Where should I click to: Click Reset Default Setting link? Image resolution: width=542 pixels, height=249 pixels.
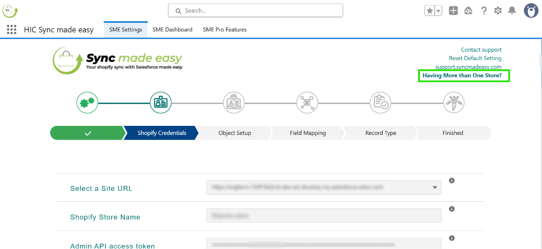[x=475, y=58]
